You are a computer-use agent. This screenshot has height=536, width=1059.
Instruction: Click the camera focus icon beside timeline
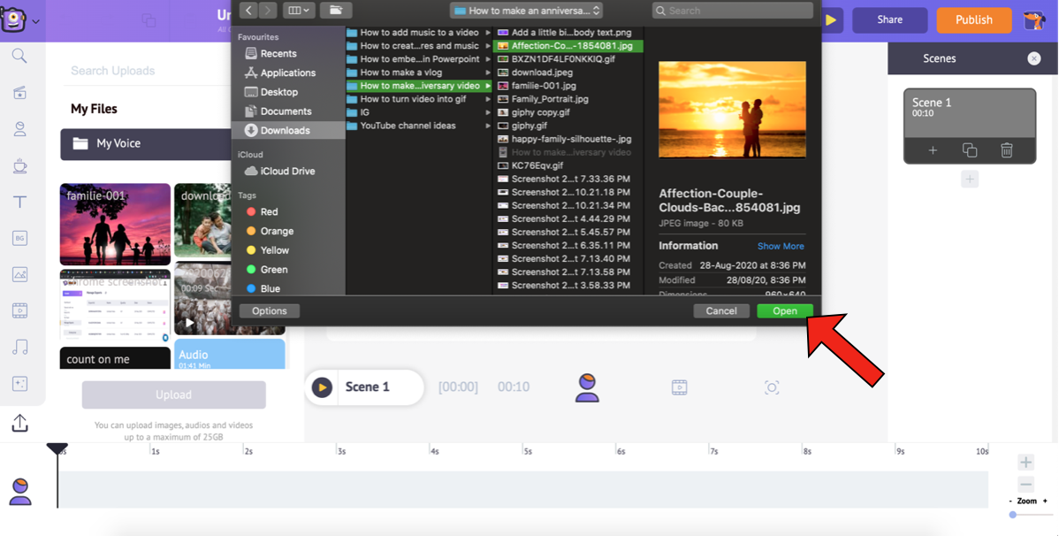pyautogui.click(x=771, y=387)
